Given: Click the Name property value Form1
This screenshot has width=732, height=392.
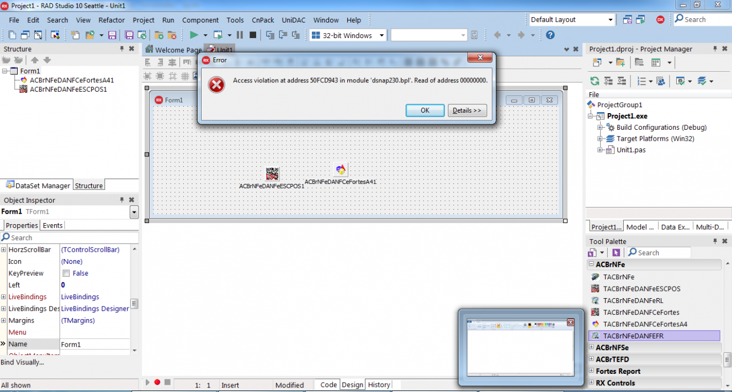Looking at the screenshot, I should pyautogui.click(x=94, y=344).
